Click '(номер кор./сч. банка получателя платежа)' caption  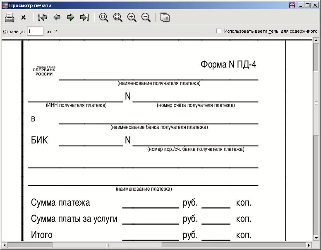(196, 149)
